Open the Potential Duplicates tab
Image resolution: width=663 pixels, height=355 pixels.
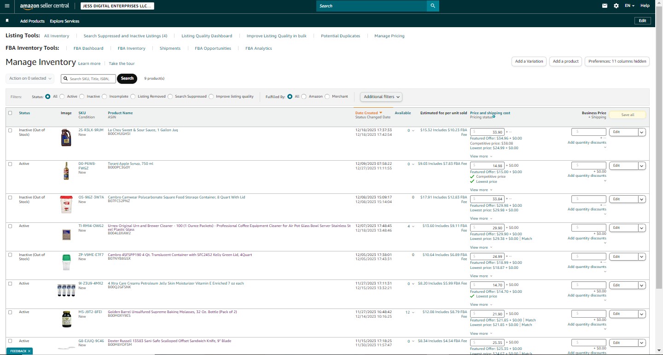[341, 36]
